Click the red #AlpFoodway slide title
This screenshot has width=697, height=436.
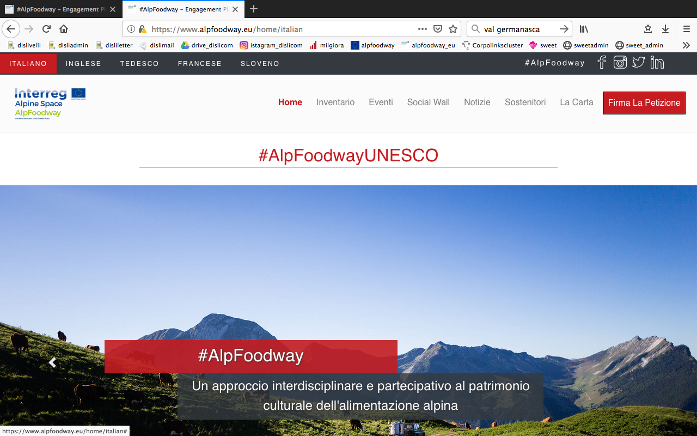[x=251, y=356]
